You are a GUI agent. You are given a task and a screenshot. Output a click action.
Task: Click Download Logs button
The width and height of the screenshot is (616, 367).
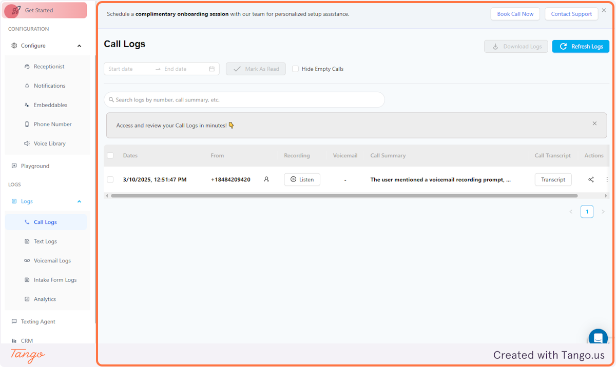pyautogui.click(x=516, y=46)
